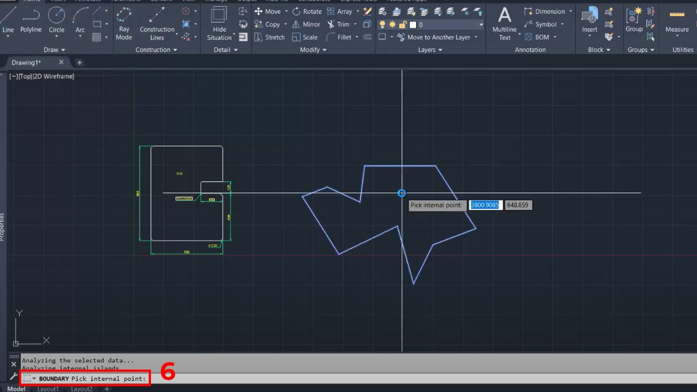The image size is (697, 392).
Task: Click the Hatch tool icon
Action: (x=97, y=37)
